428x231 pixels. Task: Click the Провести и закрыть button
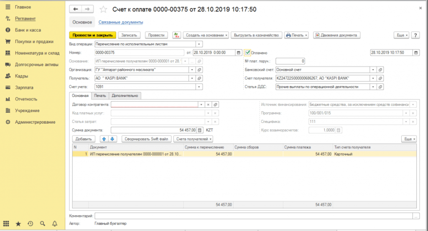coord(92,35)
